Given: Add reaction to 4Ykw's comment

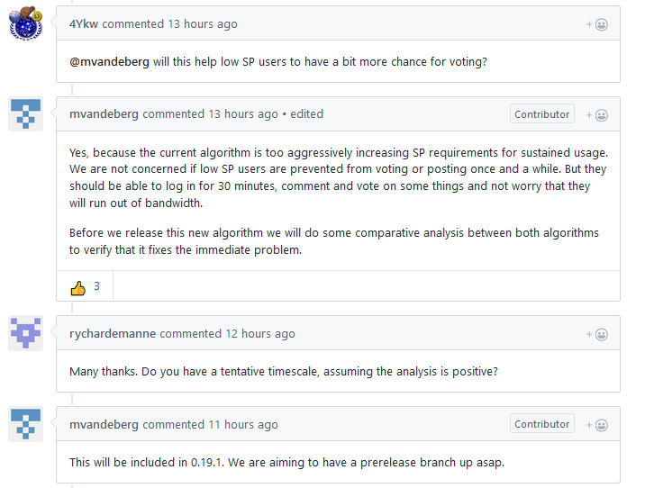Looking at the screenshot, I should coord(597,24).
